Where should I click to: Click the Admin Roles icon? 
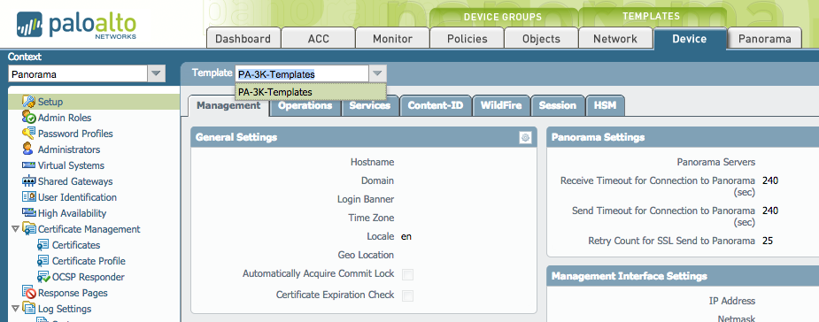(28, 118)
